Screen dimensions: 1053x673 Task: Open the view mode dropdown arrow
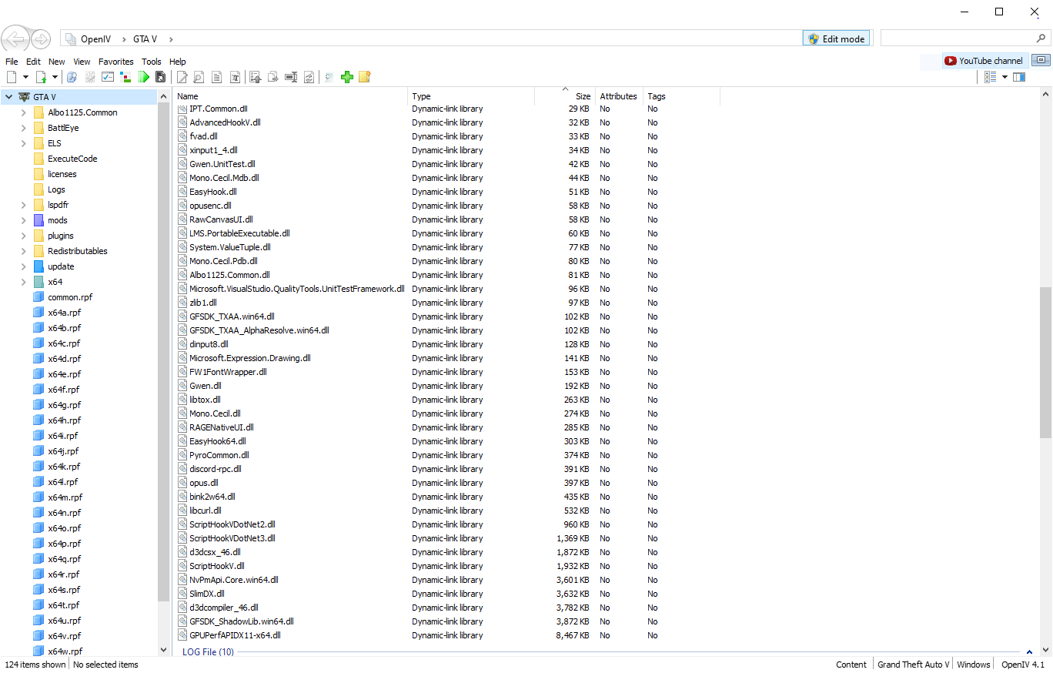(x=1005, y=77)
